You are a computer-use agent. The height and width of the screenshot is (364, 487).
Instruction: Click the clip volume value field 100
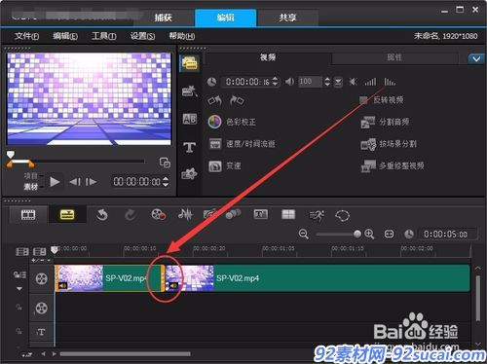(310, 82)
